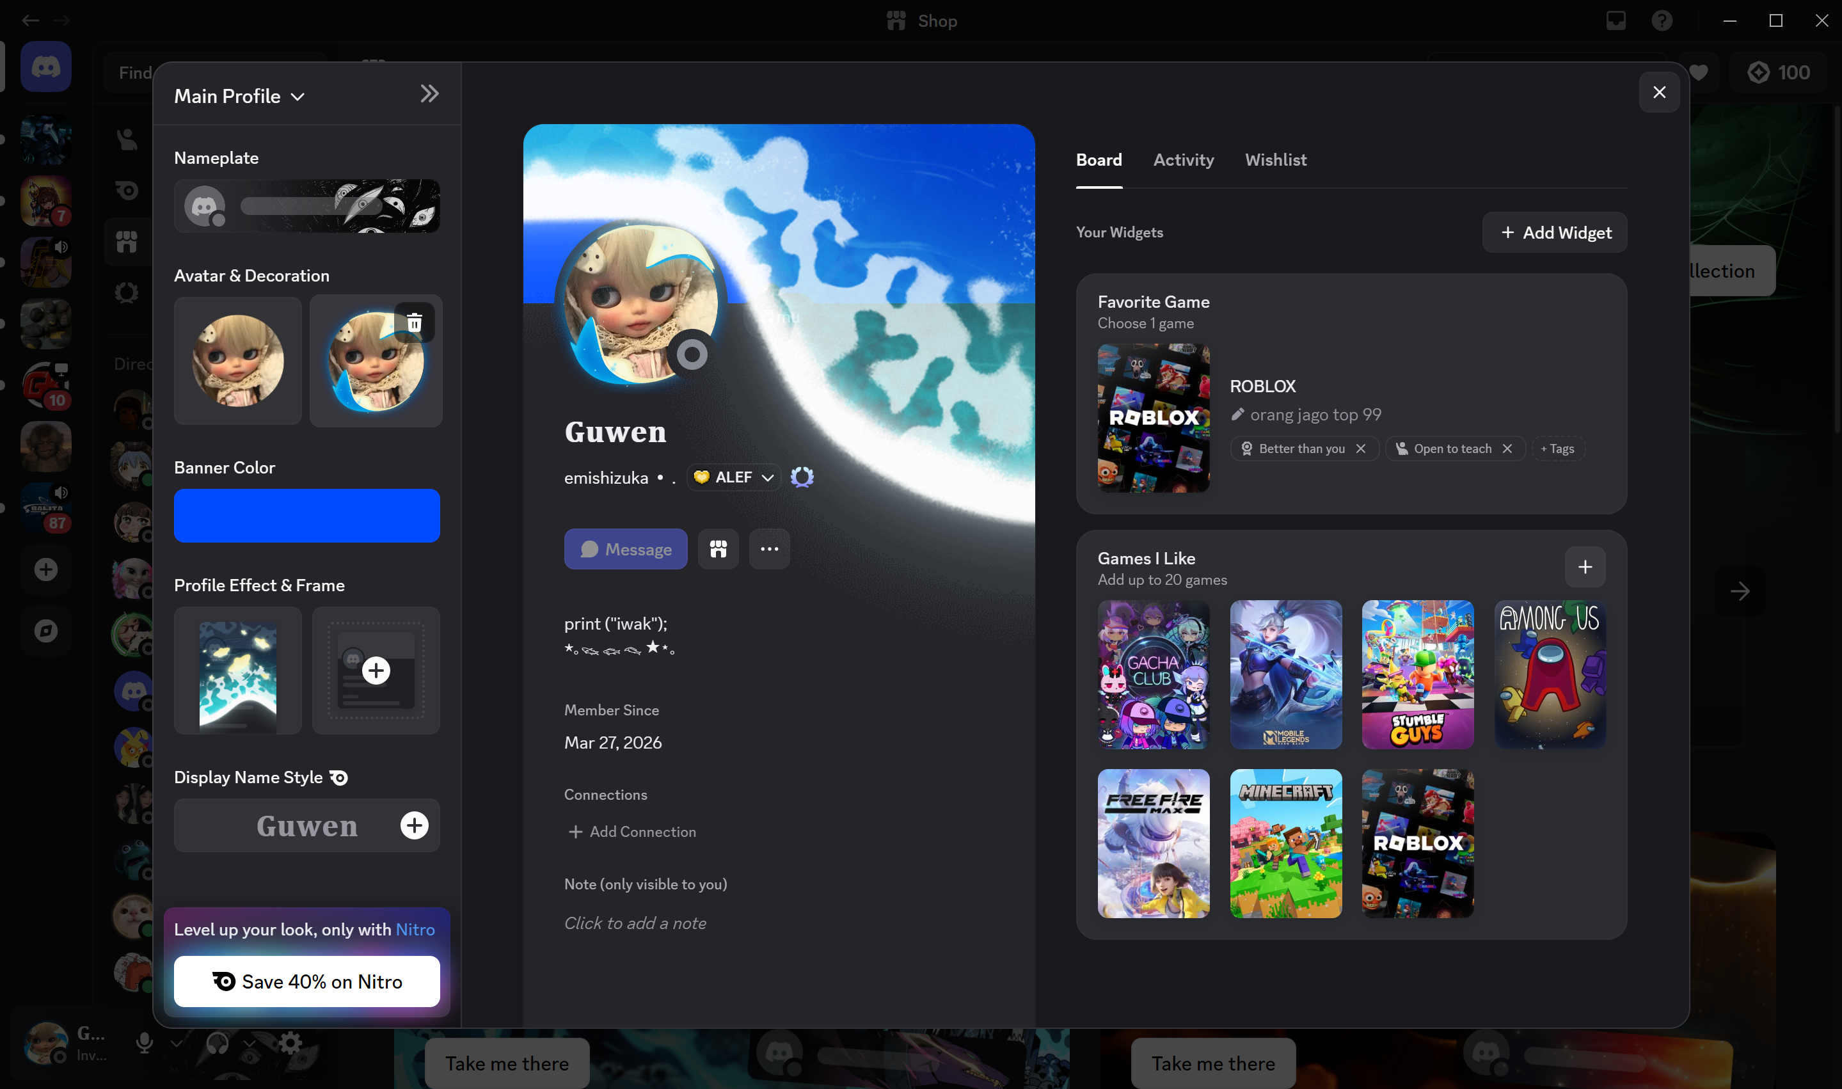This screenshot has height=1089, width=1842.
Task: Close the profile editor modal
Action: click(1660, 91)
